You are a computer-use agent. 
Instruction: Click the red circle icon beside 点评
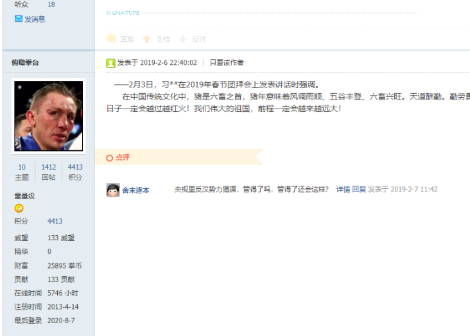[x=110, y=158]
